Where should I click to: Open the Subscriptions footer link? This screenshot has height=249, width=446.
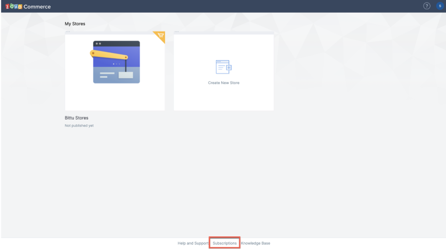[x=225, y=243]
